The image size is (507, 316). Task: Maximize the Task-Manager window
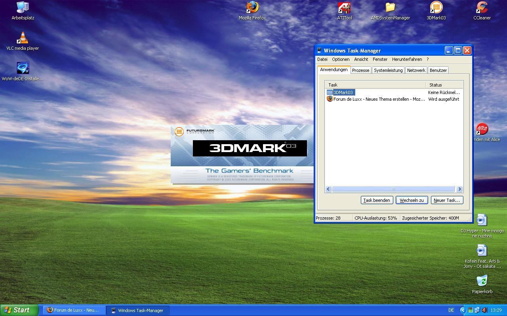[x=458, y=51]
